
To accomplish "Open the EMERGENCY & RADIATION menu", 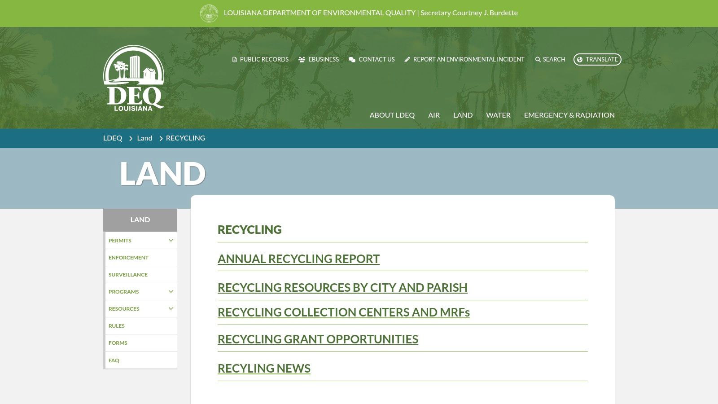I will click(x=569, y=115).
